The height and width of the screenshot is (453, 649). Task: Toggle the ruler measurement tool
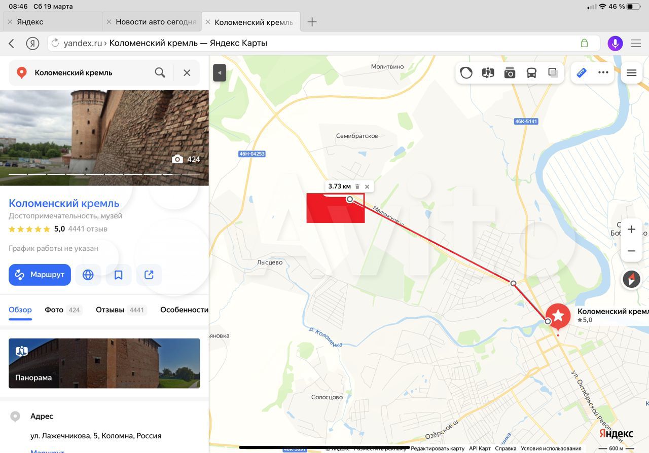[582, 72]
